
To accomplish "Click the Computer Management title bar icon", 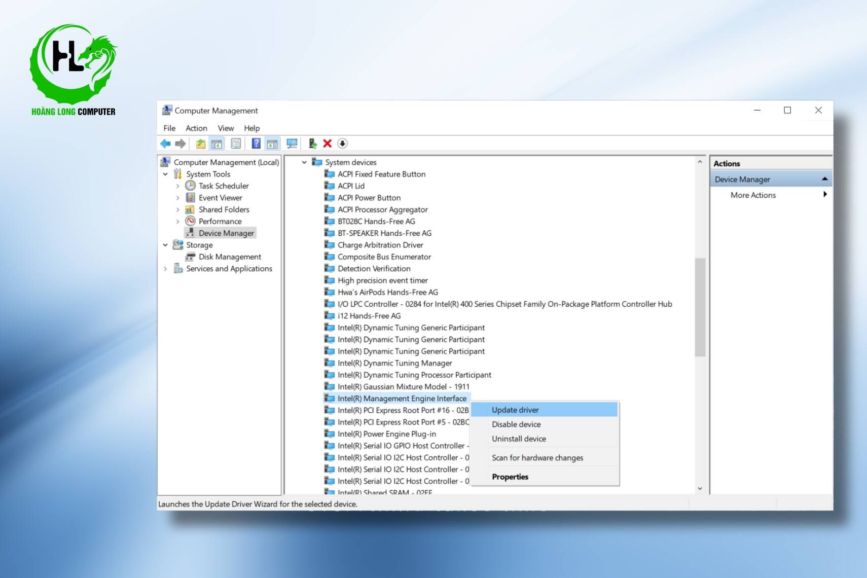I will coord(167,110).
